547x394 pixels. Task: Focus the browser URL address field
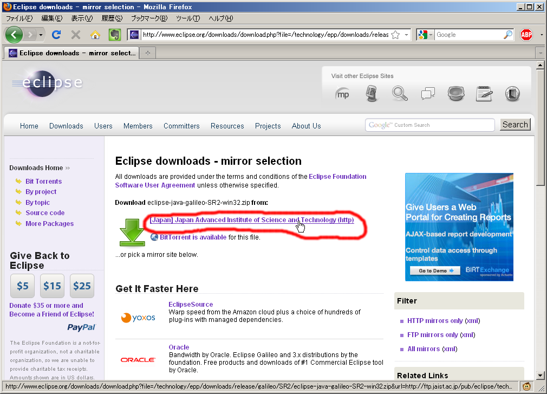coord(265,35)
